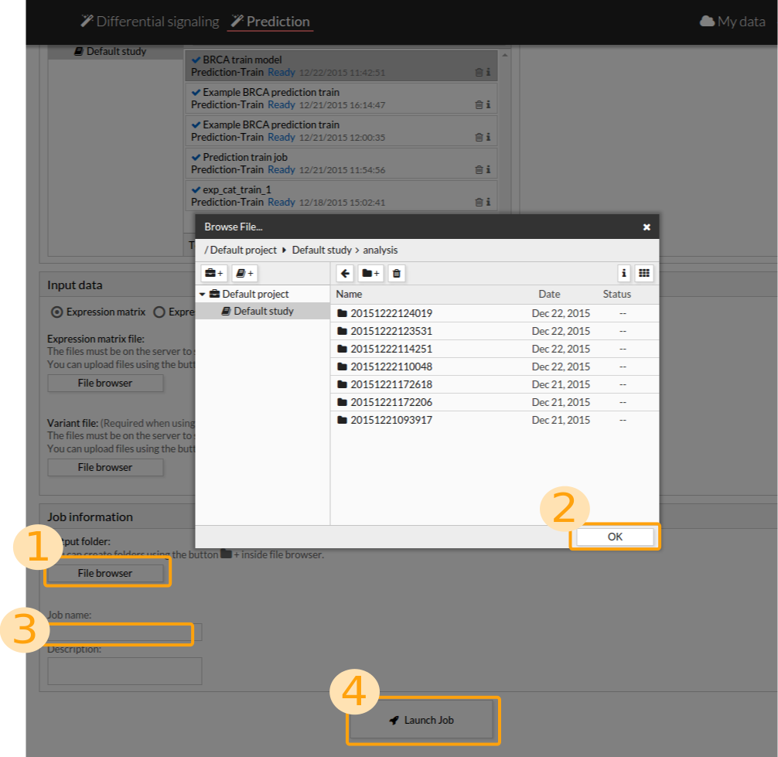
Task: Click the Job name input field
Action: (124, 633)
